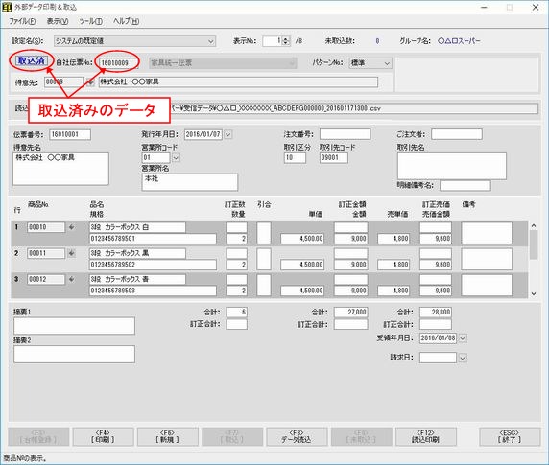Click product name 3段 カラーボックス 白
This screenshot has width=549, height=465.
137,227
